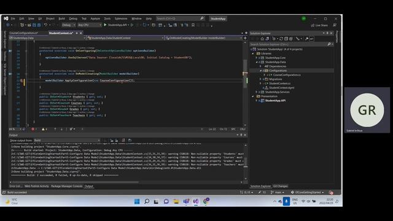
Task: Click the Clear All icon in Output toolbar
Action: (123, 141)
